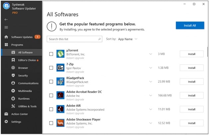The height and width of the screenshot is (135, 209).
Task: Click the Communications person icon
Action: pos(13,83)
